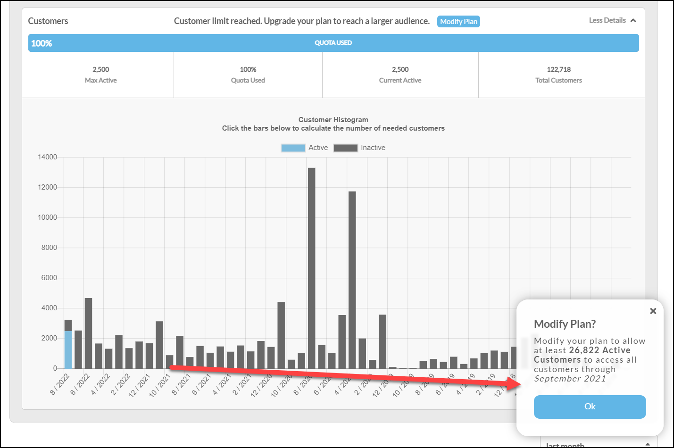
Task: Select the tallest histogram bar near 8/2020
Action: coord(311,268)
